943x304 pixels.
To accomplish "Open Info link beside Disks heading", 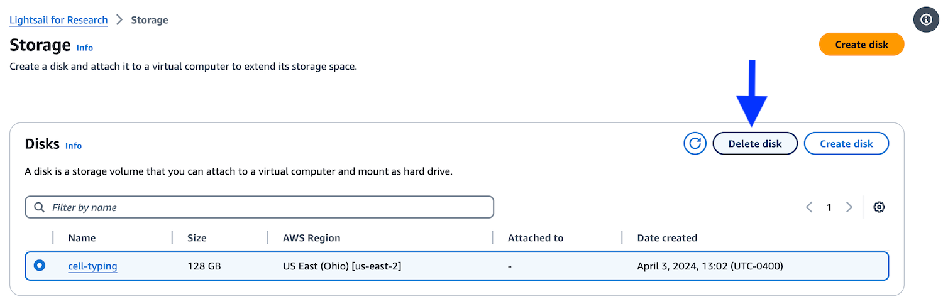I will point(74,146).
